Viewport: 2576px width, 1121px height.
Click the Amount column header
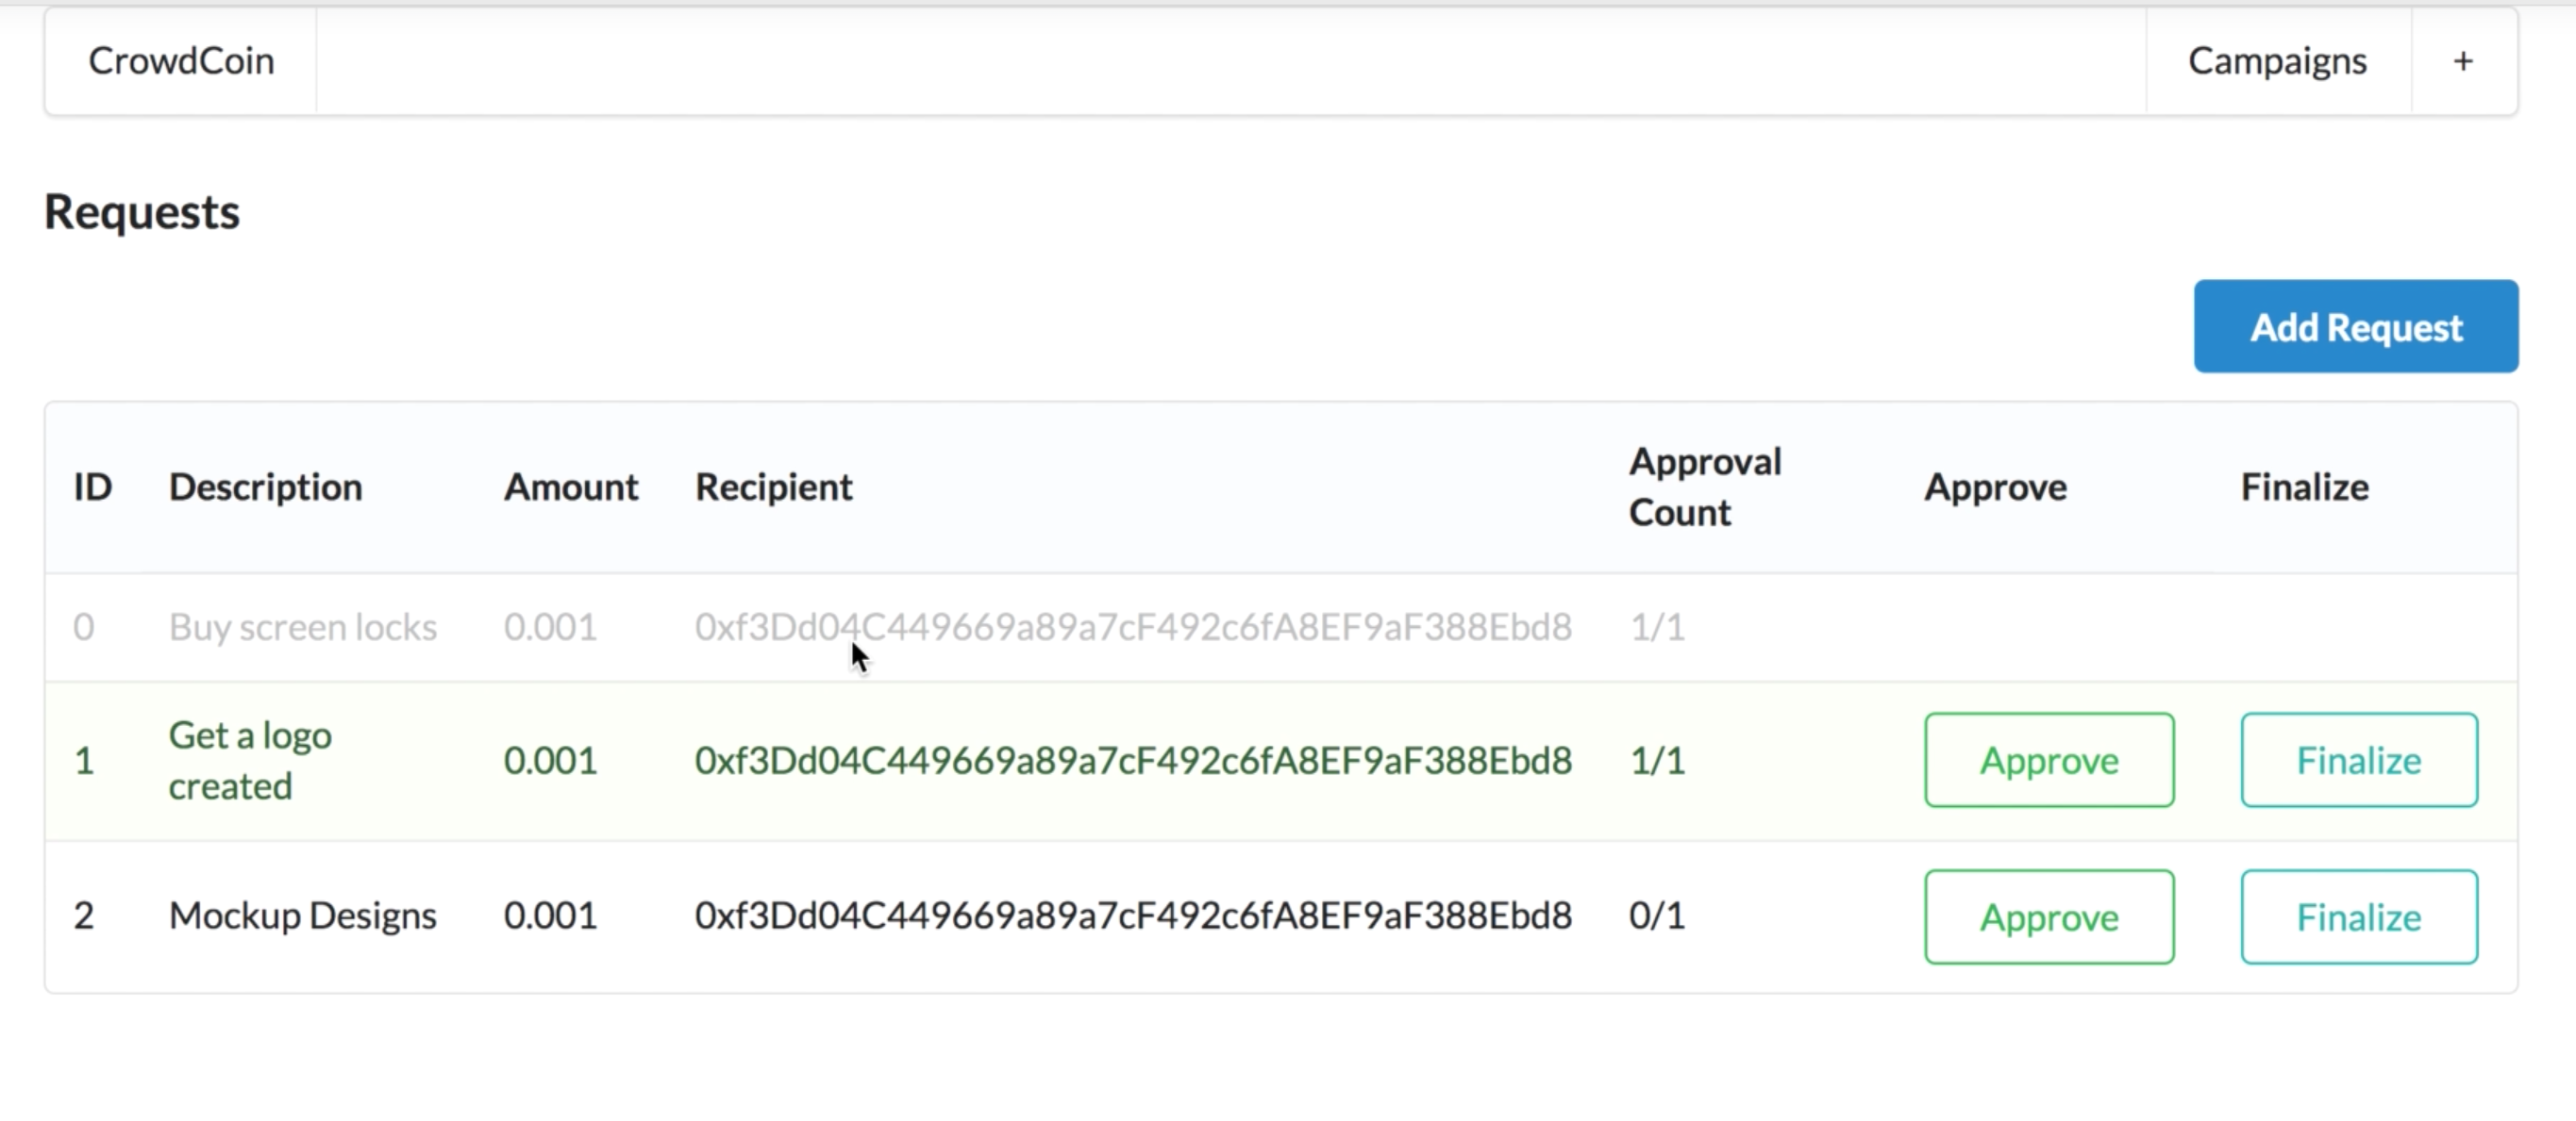[570, 487]
